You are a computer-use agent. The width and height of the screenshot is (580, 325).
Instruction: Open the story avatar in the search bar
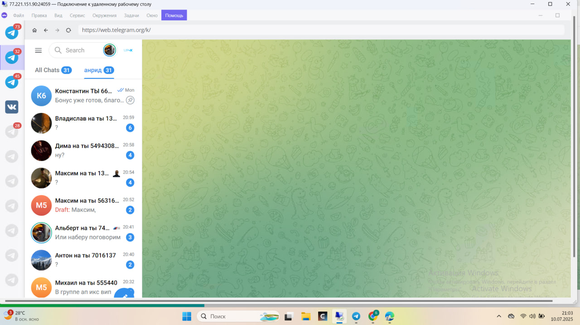(x=110, y=50)
